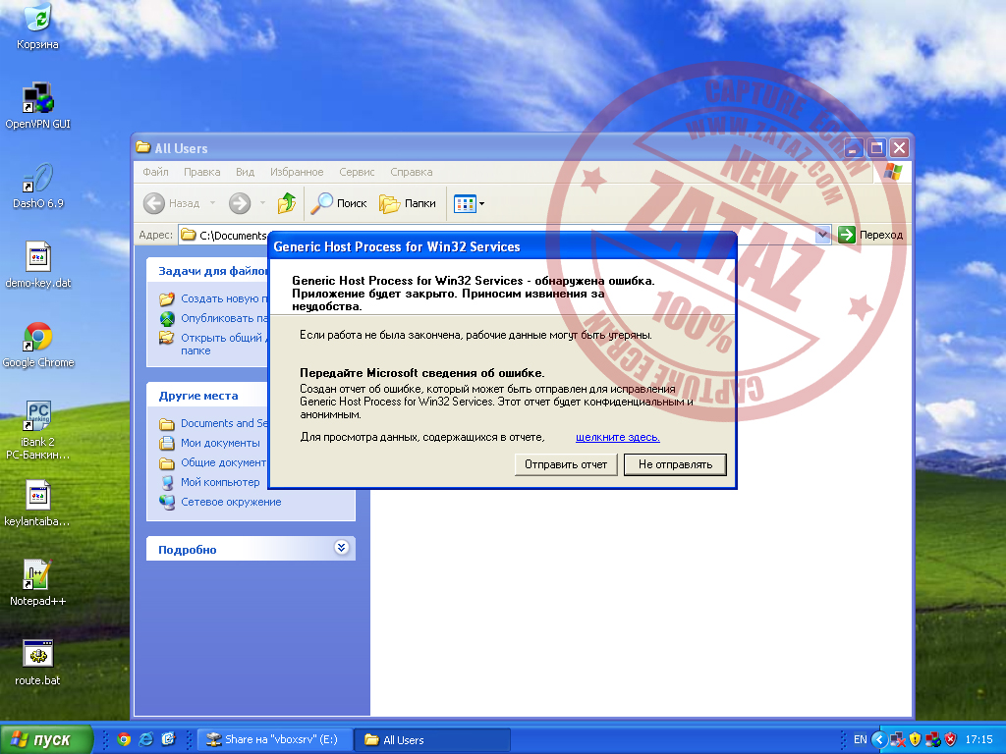Viewport: 1006px width, 754px height.
Task: Open Мои документы in side panel
Action: tap(210, 443)
